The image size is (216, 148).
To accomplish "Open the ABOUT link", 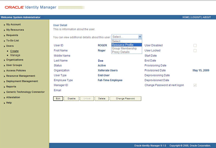I will (206, 17).
